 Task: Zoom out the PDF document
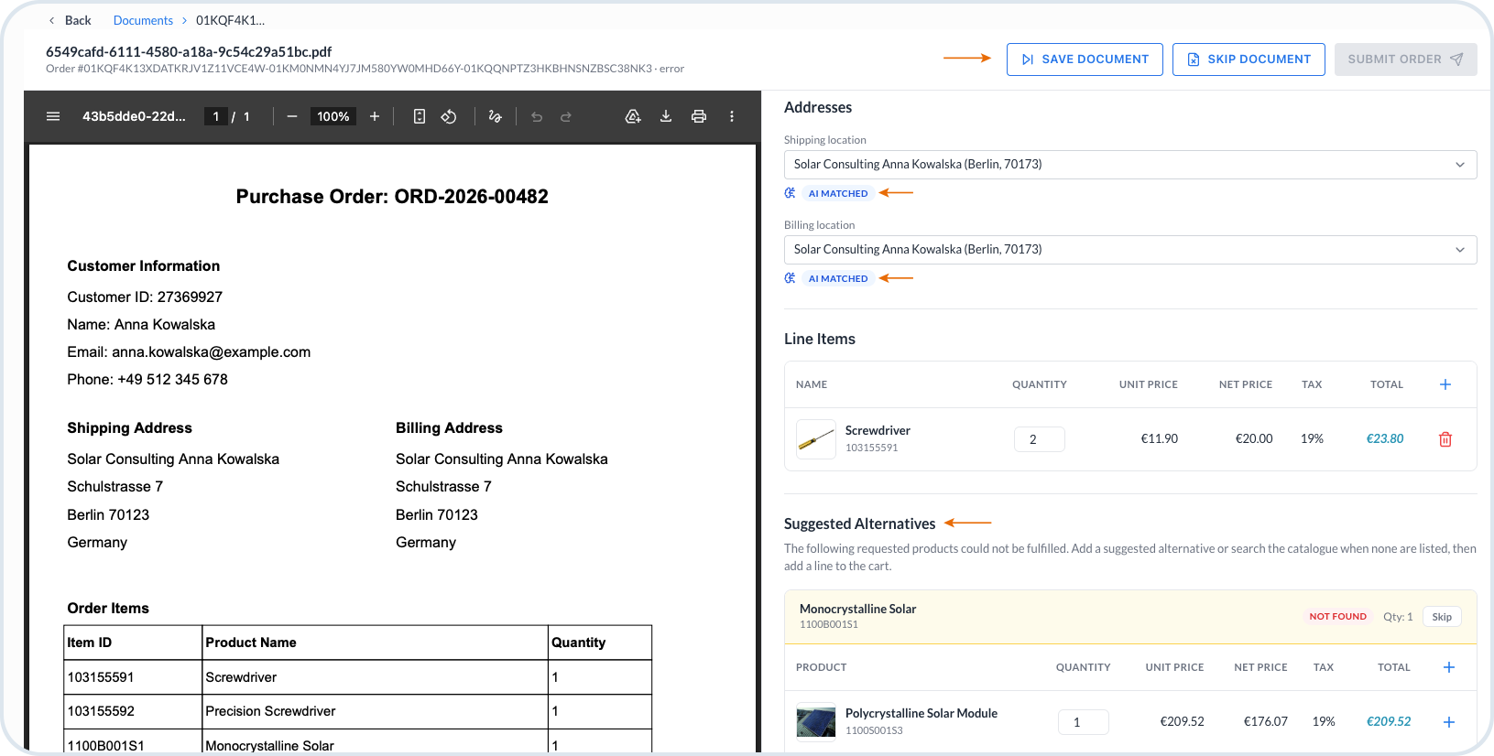coord(292,116)
